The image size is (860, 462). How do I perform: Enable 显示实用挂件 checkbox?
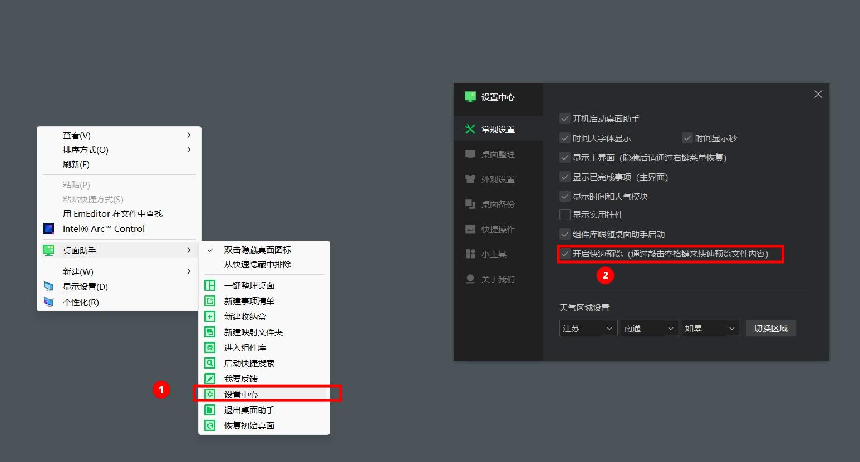[x=565, y=215]
